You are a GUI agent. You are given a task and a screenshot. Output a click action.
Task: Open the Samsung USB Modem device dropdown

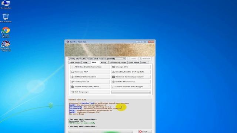[x=97, y=59]
